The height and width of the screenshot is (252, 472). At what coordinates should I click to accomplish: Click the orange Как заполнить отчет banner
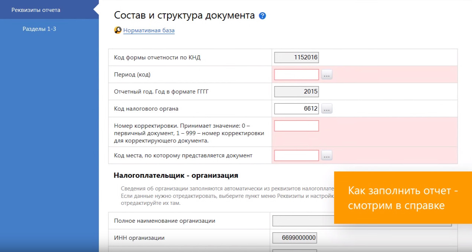coord(403,198)
